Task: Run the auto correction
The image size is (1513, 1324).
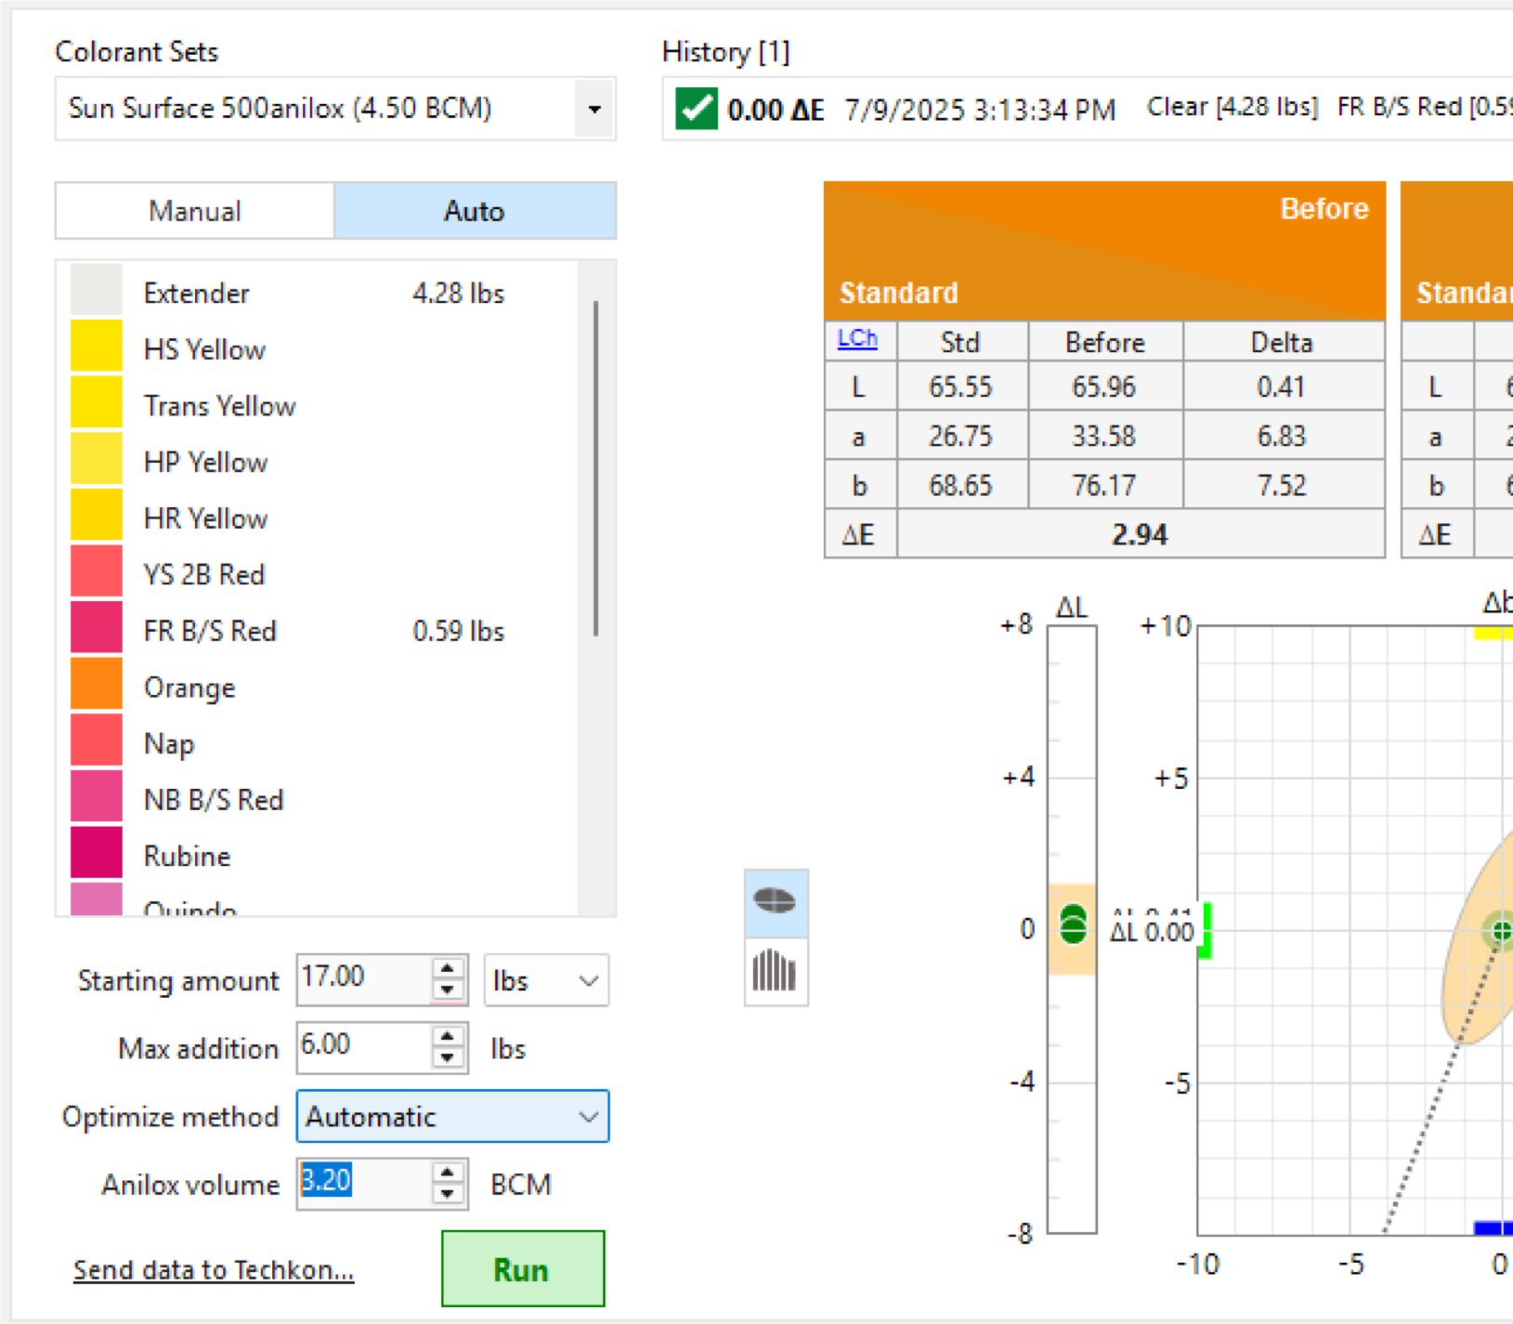Action: (x=523, y=1269)
